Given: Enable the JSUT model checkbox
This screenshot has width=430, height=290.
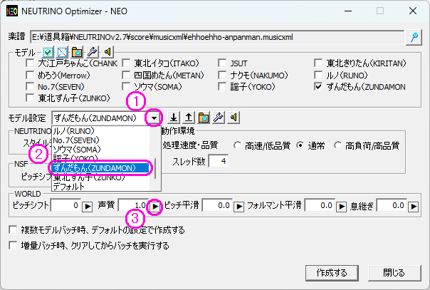Looking at the screenshot, I should point(222,63).
